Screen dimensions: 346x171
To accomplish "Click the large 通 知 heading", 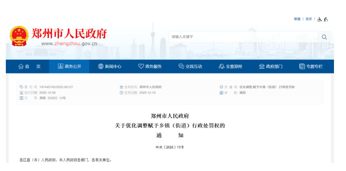I will 170,135.
